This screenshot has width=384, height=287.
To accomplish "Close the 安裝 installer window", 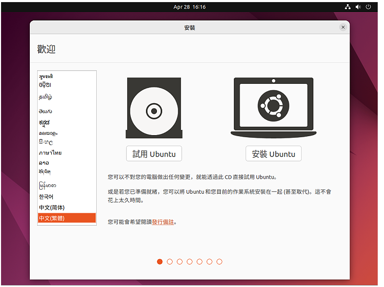I will click(343, 27).
